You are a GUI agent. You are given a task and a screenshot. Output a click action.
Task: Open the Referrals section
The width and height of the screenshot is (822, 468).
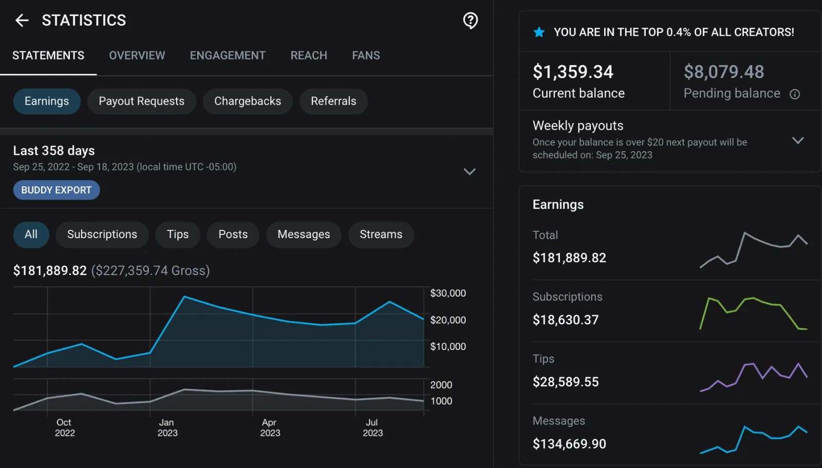333,101
